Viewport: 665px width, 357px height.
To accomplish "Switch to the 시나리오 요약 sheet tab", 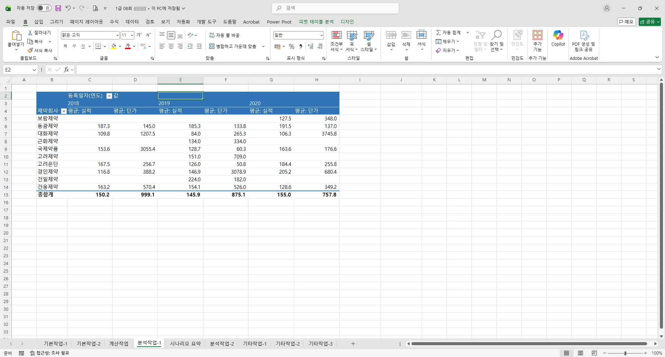I will coord(185,344).
